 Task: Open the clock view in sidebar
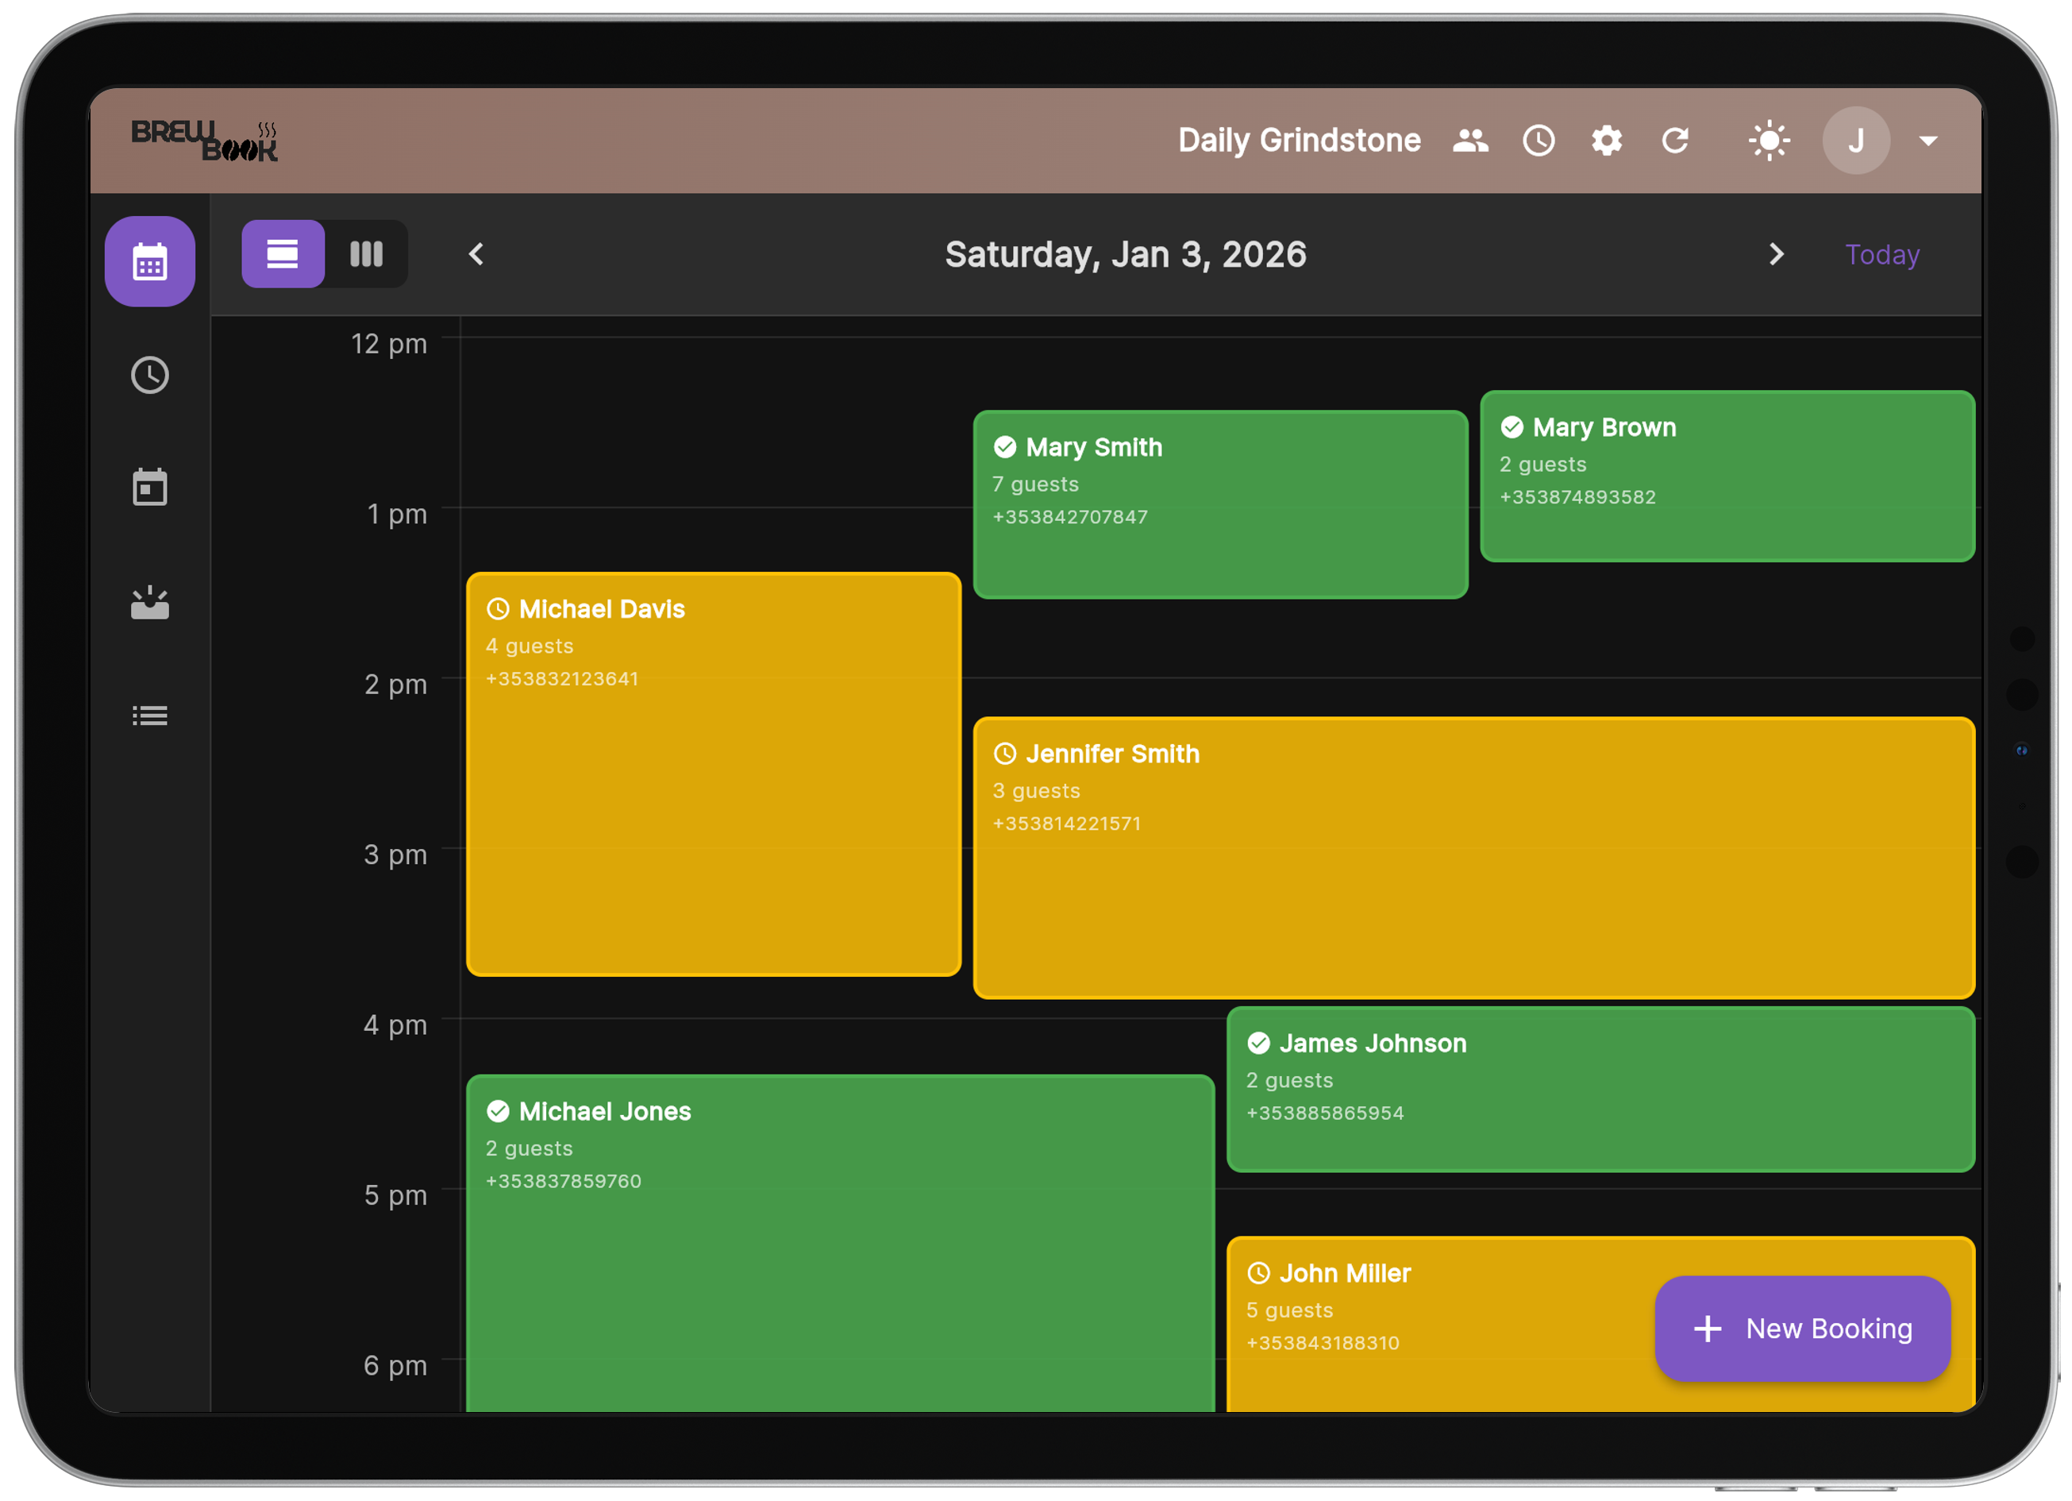click(x=150, y=376)
